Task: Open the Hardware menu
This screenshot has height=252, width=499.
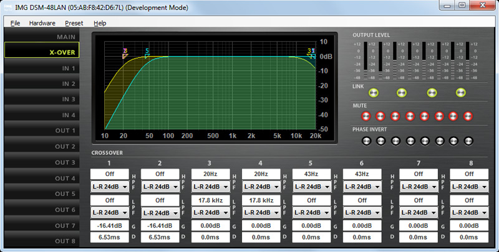Action: tap(42, 23)
